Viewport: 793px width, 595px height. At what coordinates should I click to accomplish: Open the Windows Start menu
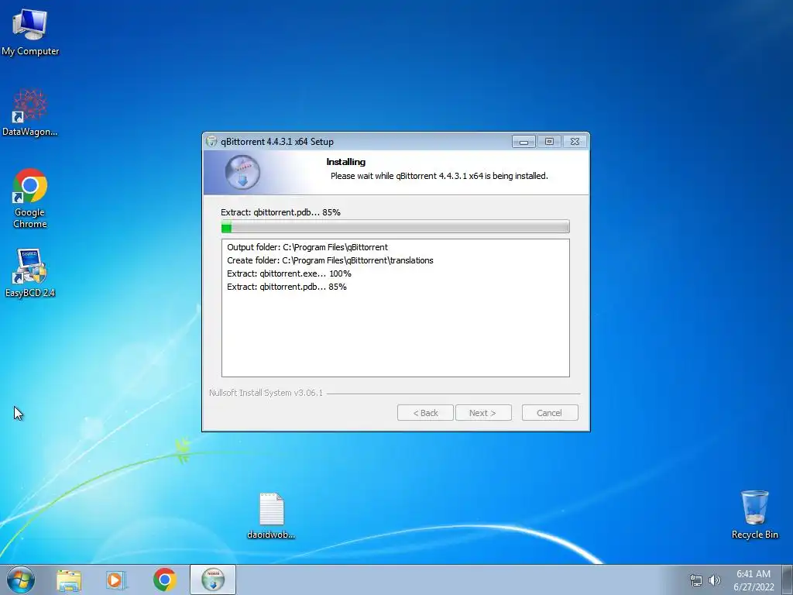coord(21,580)
